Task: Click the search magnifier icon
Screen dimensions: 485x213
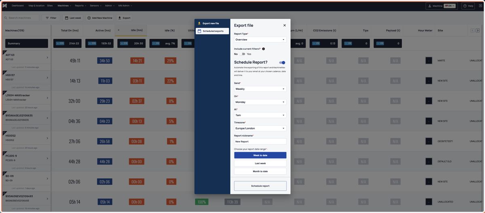Action: click(6, 18)
